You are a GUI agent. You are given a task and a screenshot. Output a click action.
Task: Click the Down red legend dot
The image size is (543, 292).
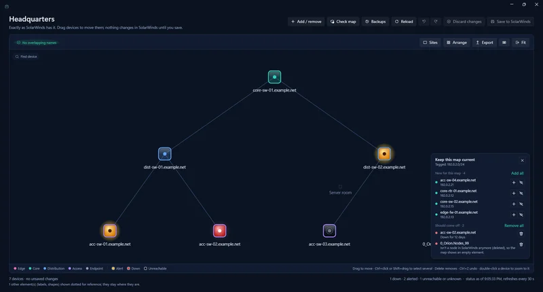tap(128, 268)
